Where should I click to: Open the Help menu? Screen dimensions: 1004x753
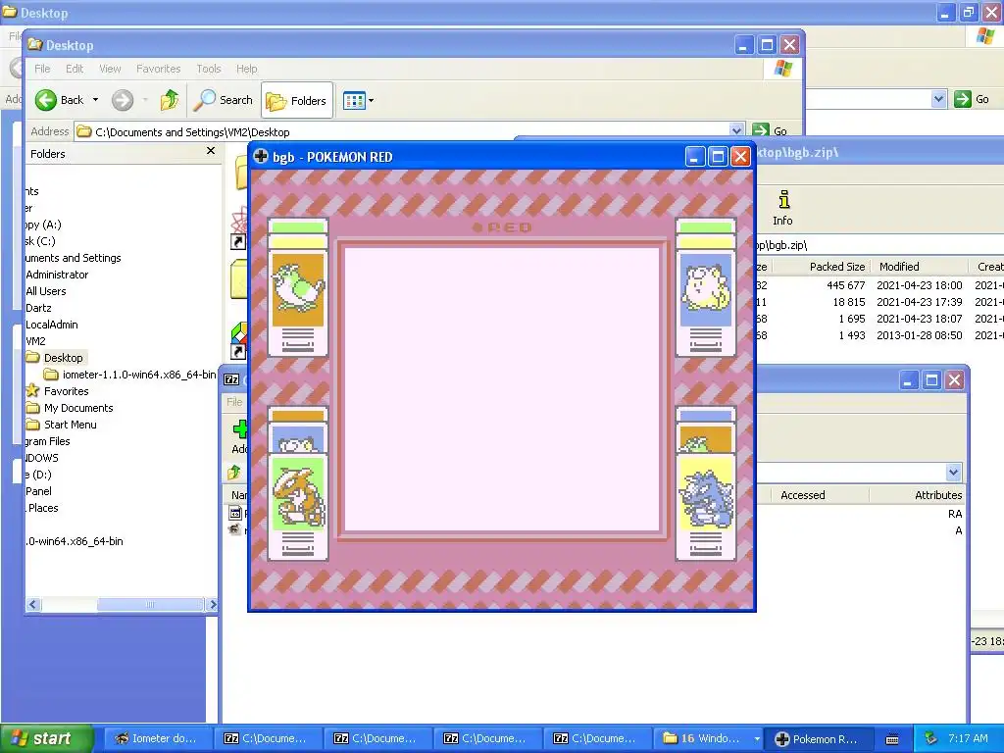pos(246,69)
